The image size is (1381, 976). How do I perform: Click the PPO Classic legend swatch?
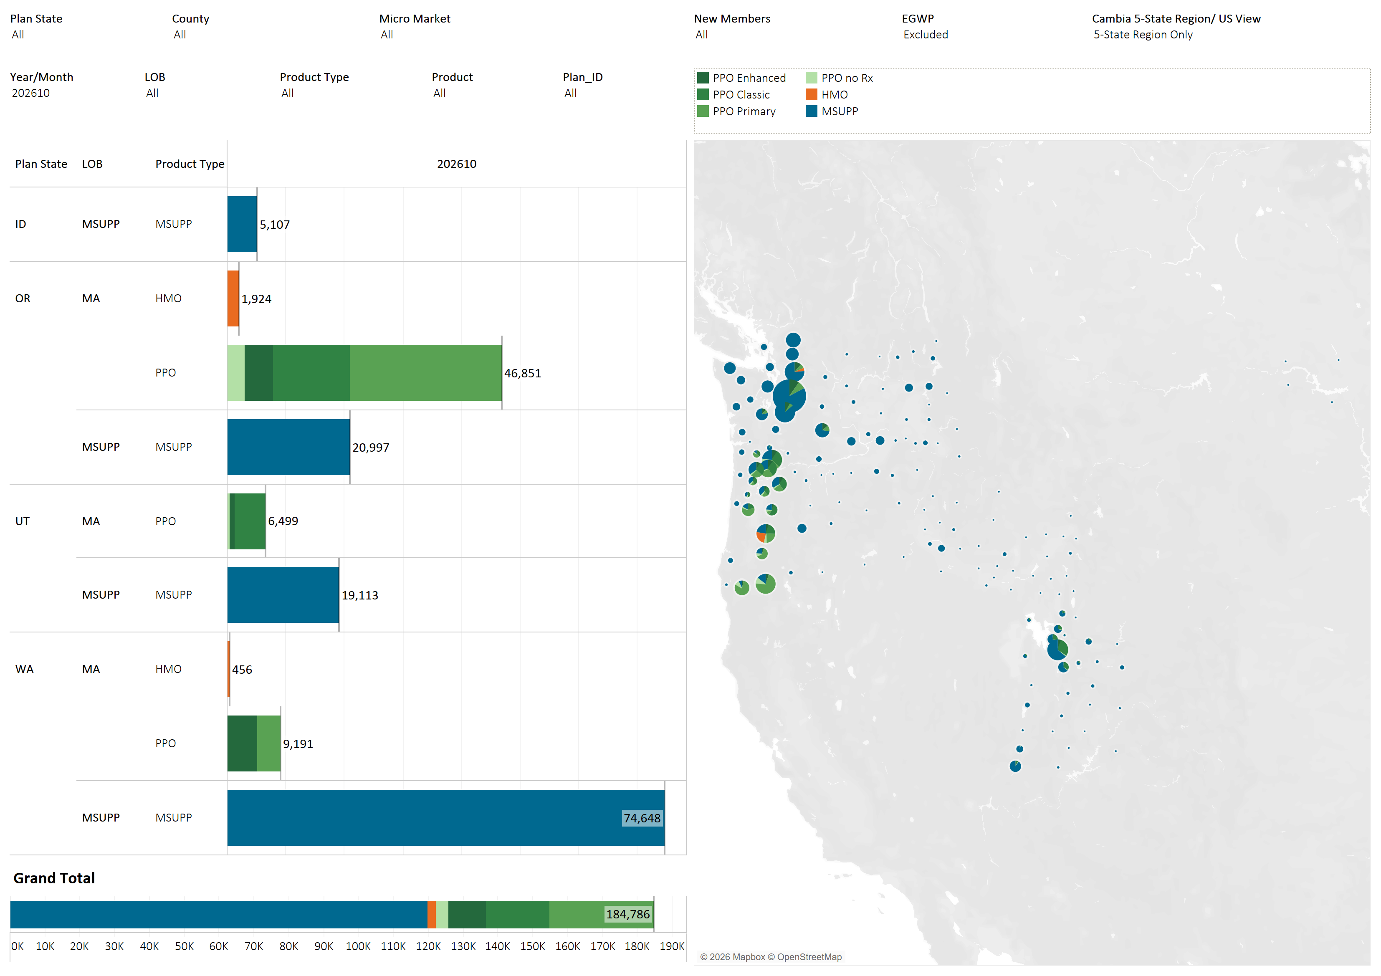703,94
